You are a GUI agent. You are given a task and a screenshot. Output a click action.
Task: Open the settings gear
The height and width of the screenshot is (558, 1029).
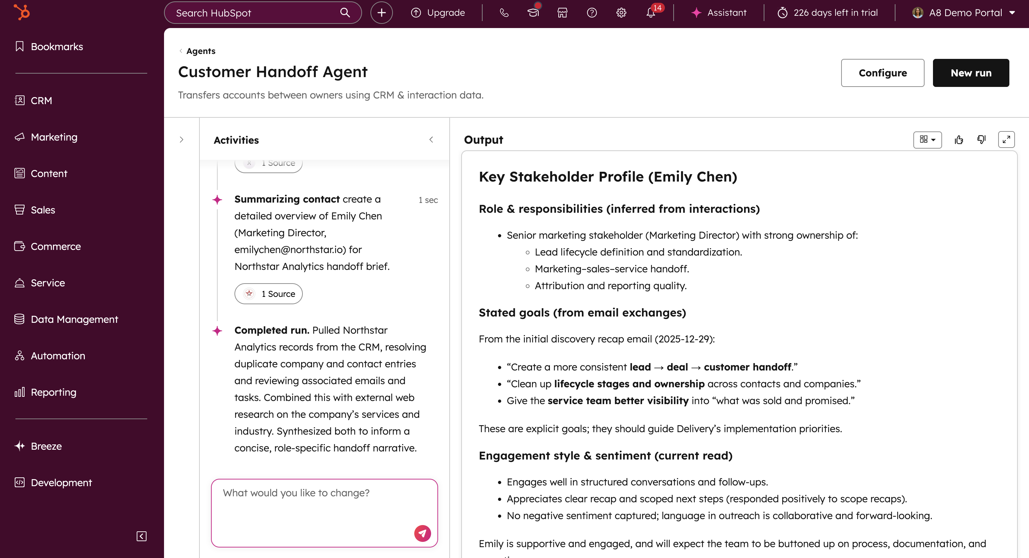(621, 12)
